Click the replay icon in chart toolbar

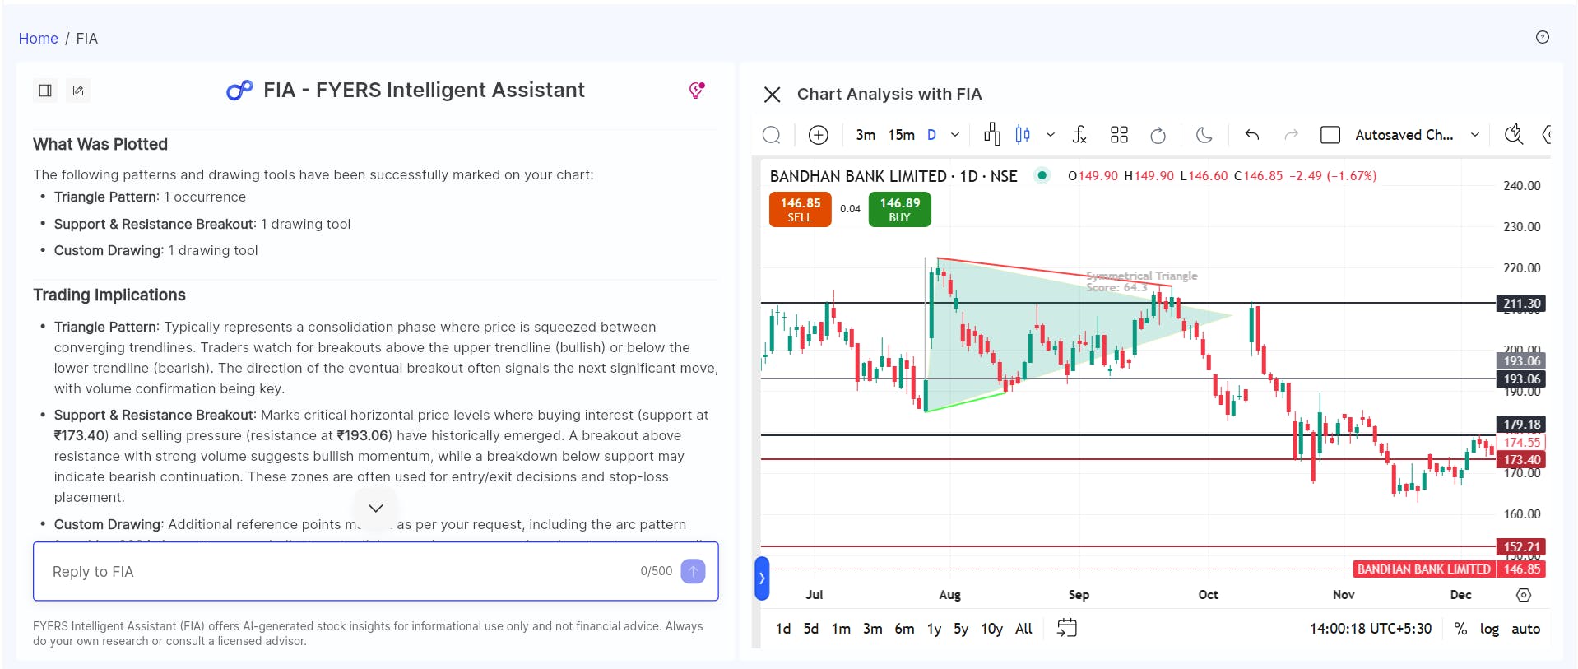point(1158,135)
